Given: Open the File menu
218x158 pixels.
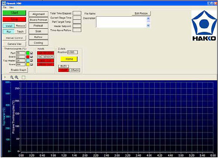Looking at the screenshot, I should click(4, 7).
